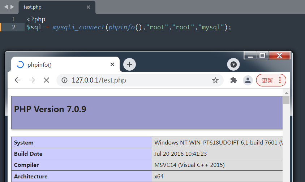The width and height of the screenshot is (305, 182).
Task: Click the PHP Version 7.0.9 heading
Action: coord(50,109)
